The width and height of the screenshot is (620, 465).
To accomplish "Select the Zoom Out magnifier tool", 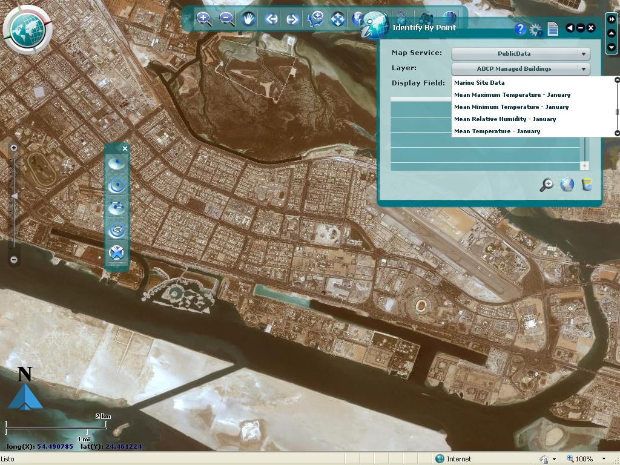I will point(227,19).
